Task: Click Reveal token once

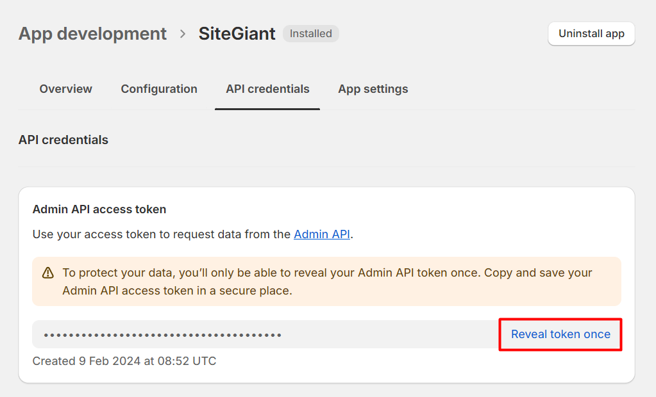Action: point(560,334)
